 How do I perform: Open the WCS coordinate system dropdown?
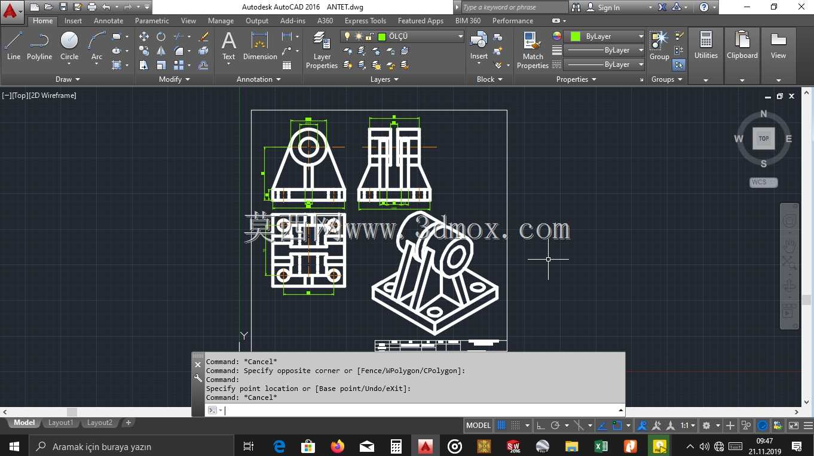(764, 183)
